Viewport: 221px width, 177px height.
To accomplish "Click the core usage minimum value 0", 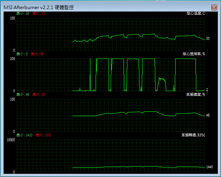I will click(27, 54).
